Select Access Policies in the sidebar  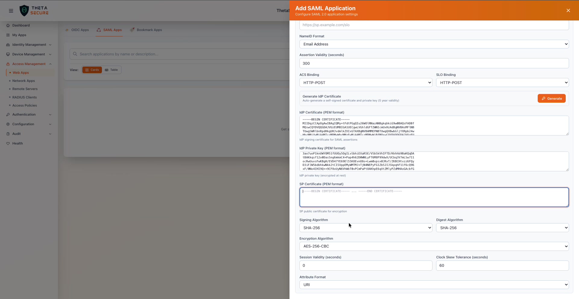[24, 105]
